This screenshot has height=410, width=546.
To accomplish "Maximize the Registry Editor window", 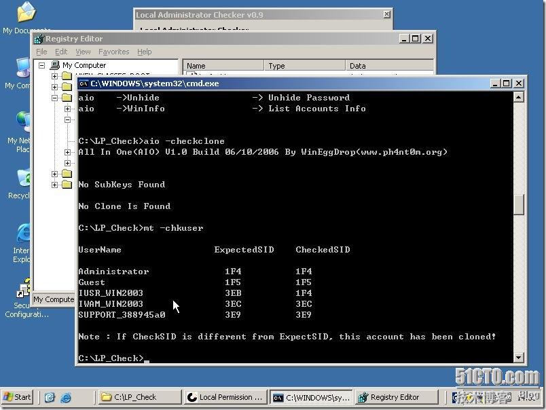I will click(416, 39).
